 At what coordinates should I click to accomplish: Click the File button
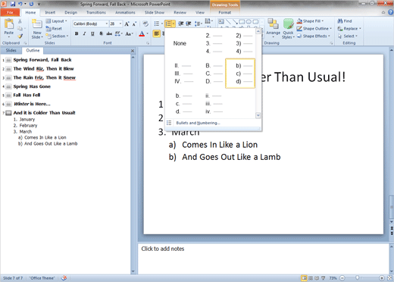point(10,12)
